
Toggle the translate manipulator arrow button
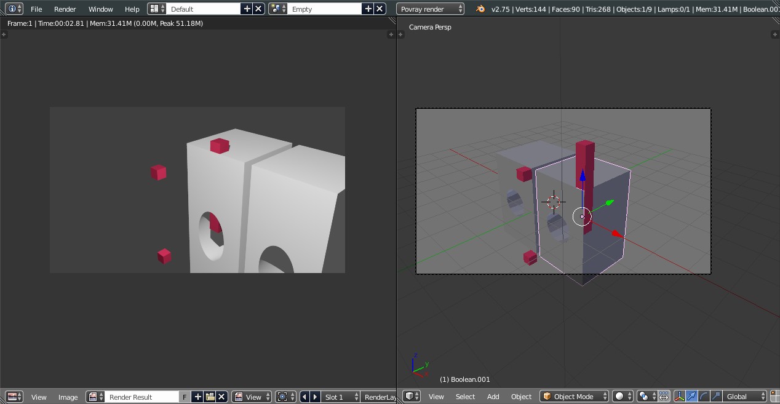tap(692, 396)
